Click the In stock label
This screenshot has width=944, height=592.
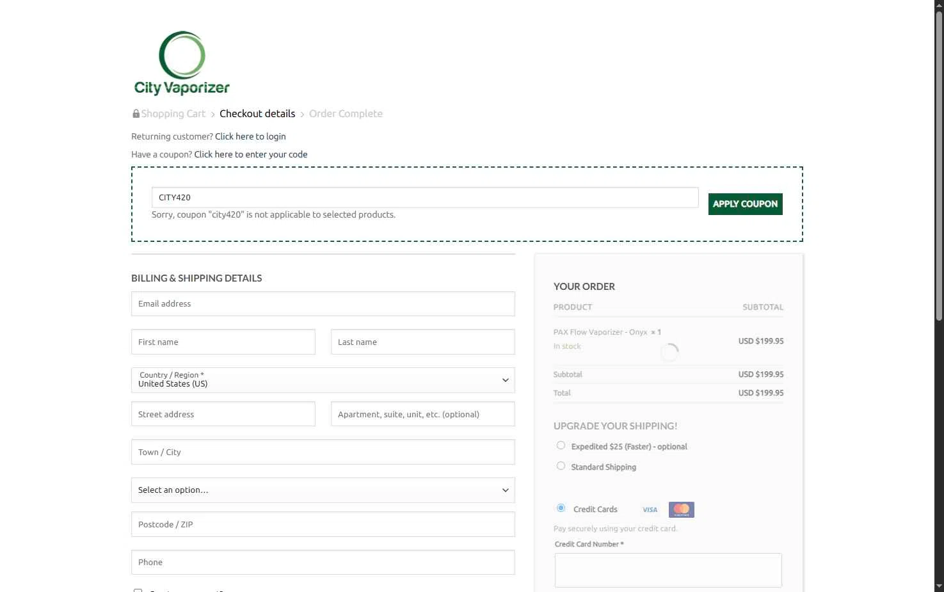pyautogui.click(x=567, y=346)
